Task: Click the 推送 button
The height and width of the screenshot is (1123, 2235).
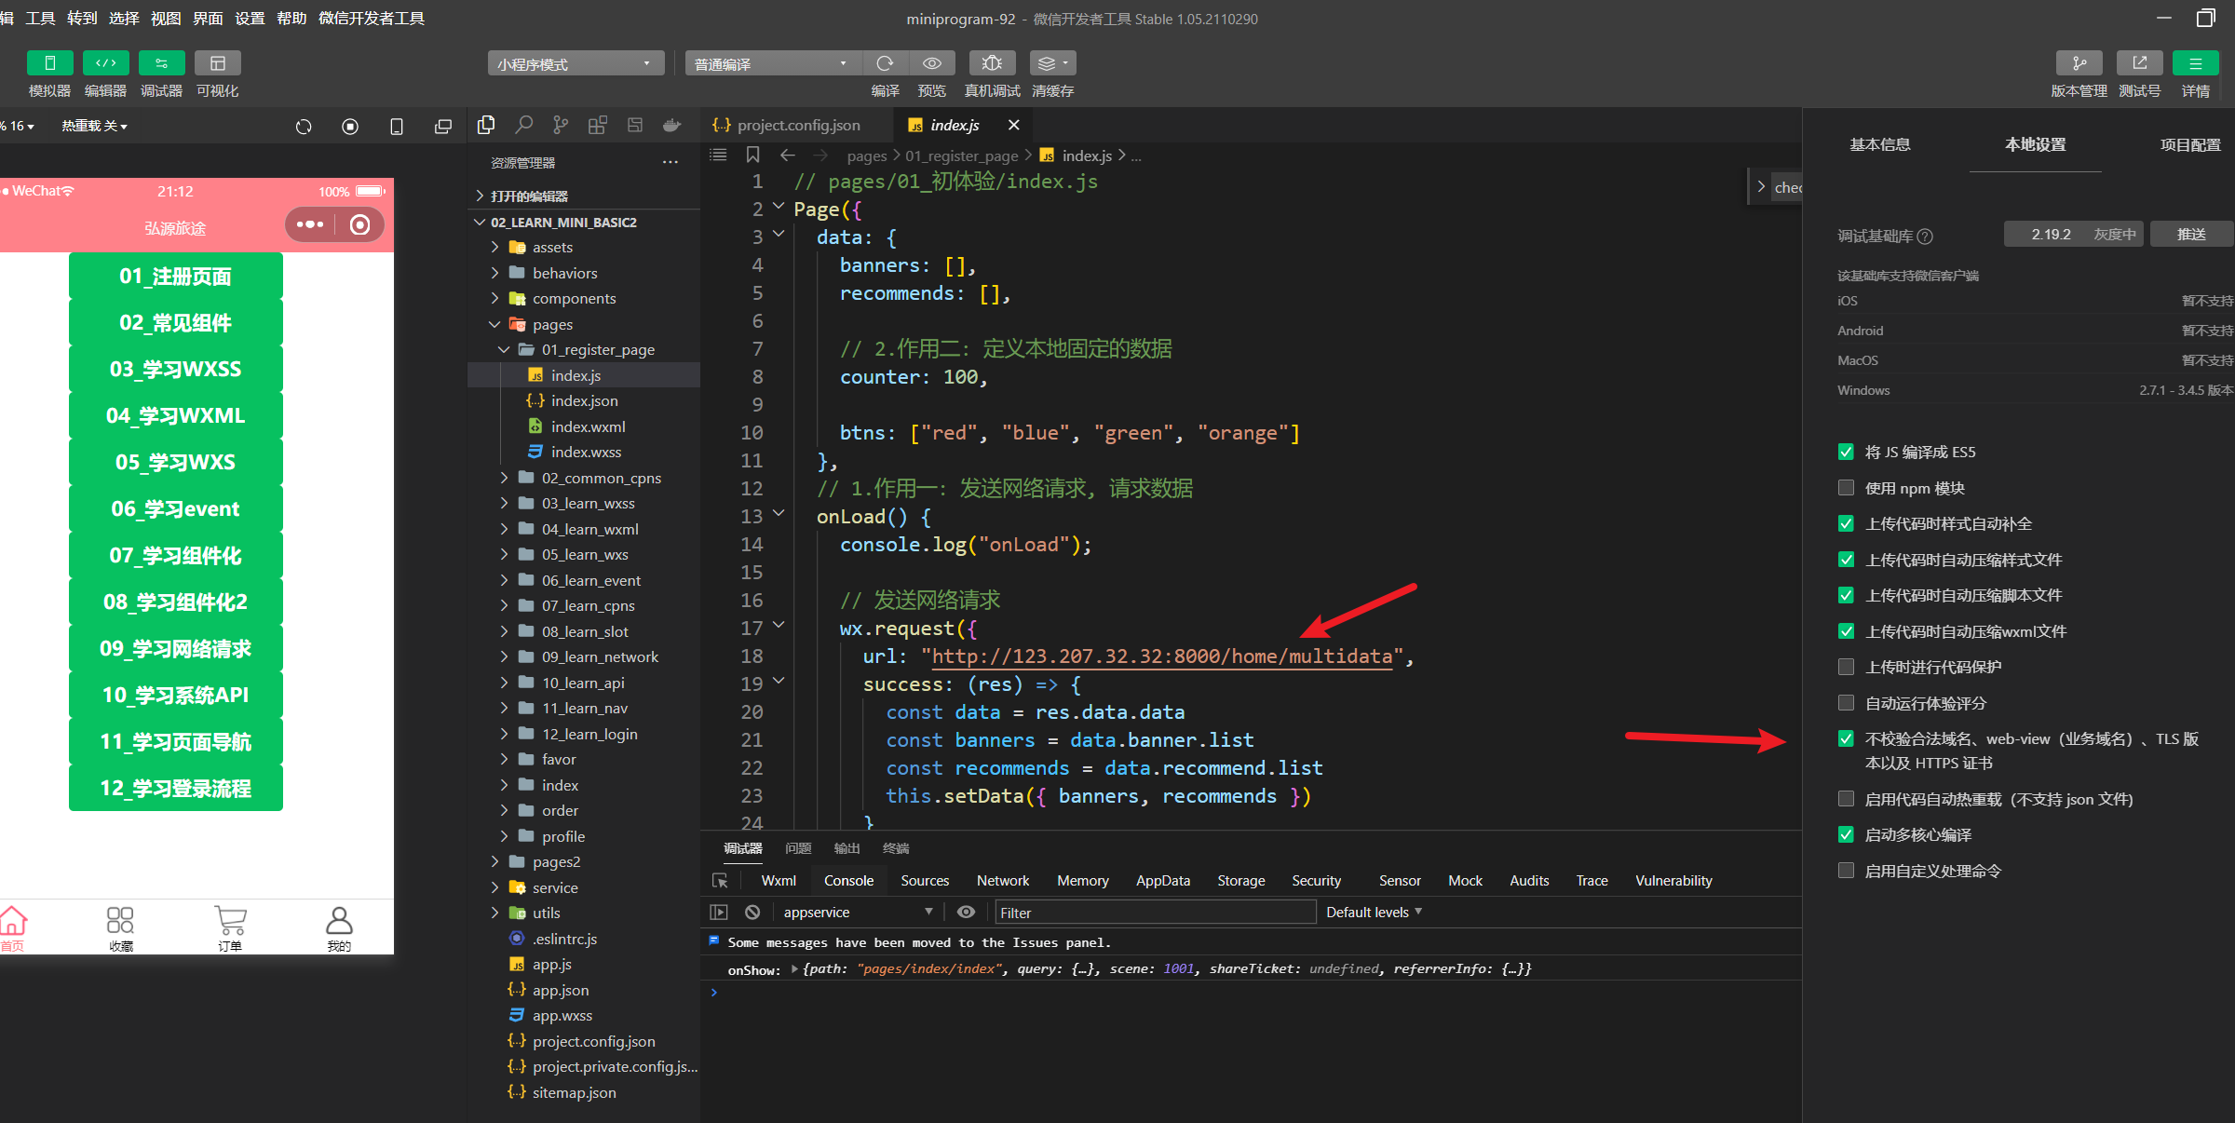Action: click(2191, 234)
